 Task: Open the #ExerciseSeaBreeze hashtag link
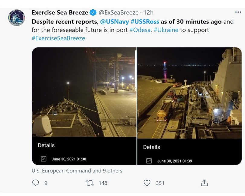coord(59,38)
